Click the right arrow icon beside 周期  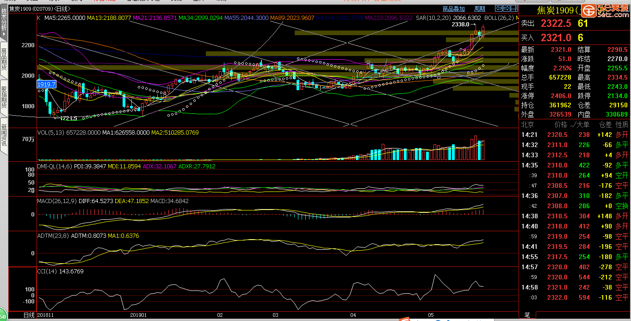pyautogui.click(x=506, y=8)
